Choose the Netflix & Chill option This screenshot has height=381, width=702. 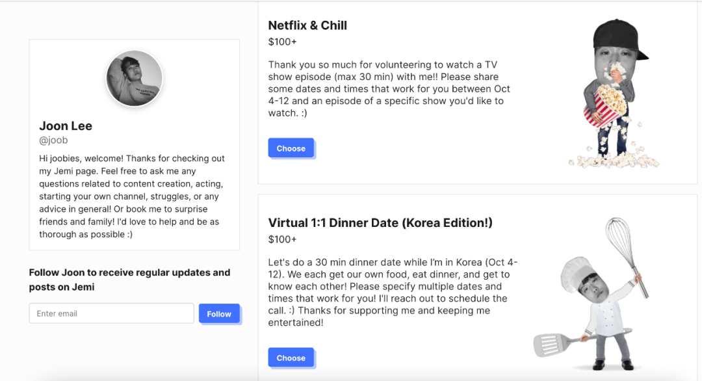click(x=291, y=148)
